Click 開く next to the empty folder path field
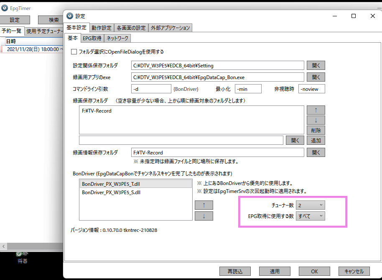The height and width of the screenshot is (280, 382). tap(295, 140)
